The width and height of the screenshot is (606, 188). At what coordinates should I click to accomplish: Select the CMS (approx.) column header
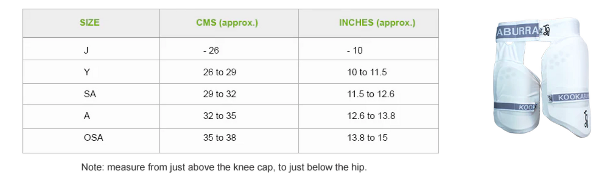click(x=227, y=23)
